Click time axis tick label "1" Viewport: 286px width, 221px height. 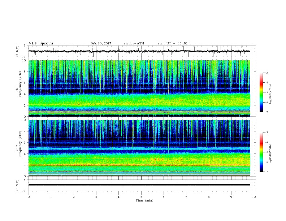(x=51, y=197)
